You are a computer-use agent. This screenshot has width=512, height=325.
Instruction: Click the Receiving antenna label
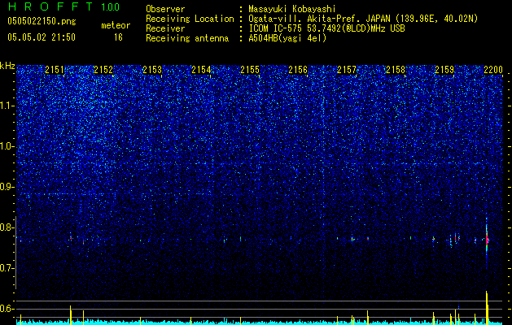[187, 38]
